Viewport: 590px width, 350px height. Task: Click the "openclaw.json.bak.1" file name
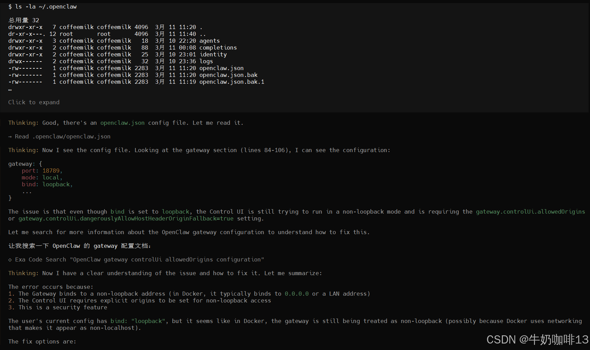coord(232,82)
